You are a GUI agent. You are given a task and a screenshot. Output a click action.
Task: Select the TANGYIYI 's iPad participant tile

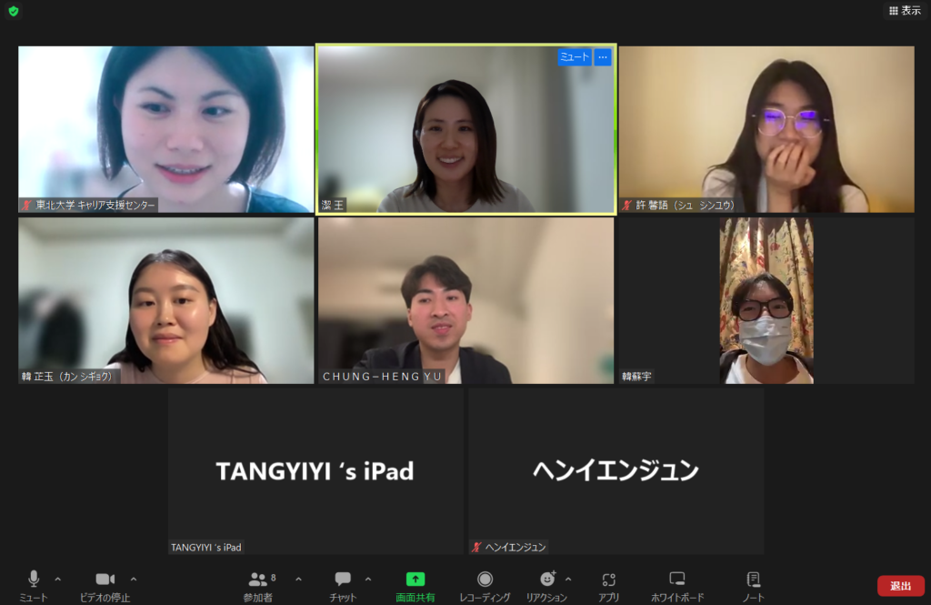click(315, 471)
